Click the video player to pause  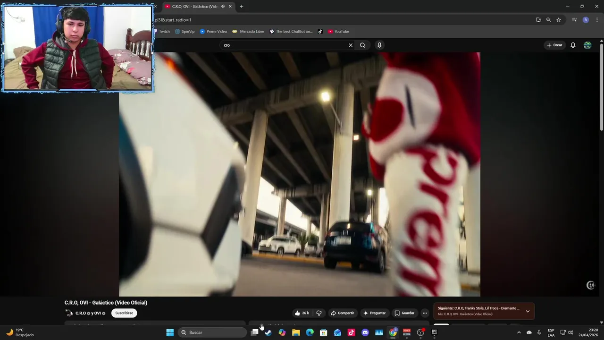(x=300, y=174)
